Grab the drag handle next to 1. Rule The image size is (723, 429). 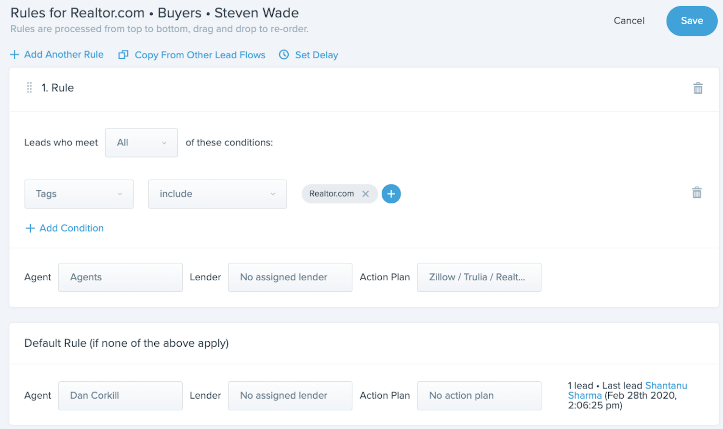point(29,88)
